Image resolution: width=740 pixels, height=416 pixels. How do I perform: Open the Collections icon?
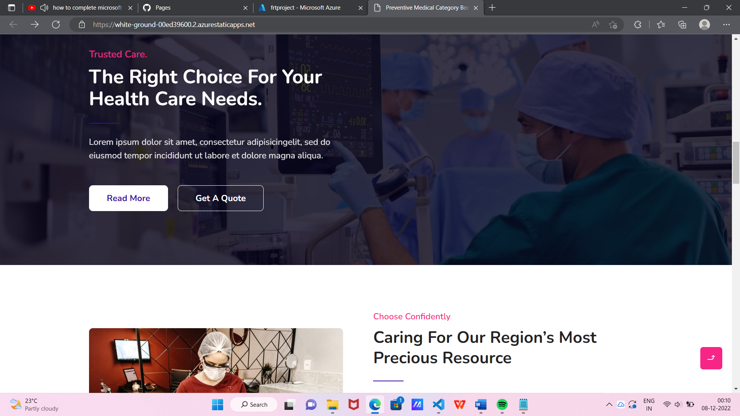[x=682, y=25]
